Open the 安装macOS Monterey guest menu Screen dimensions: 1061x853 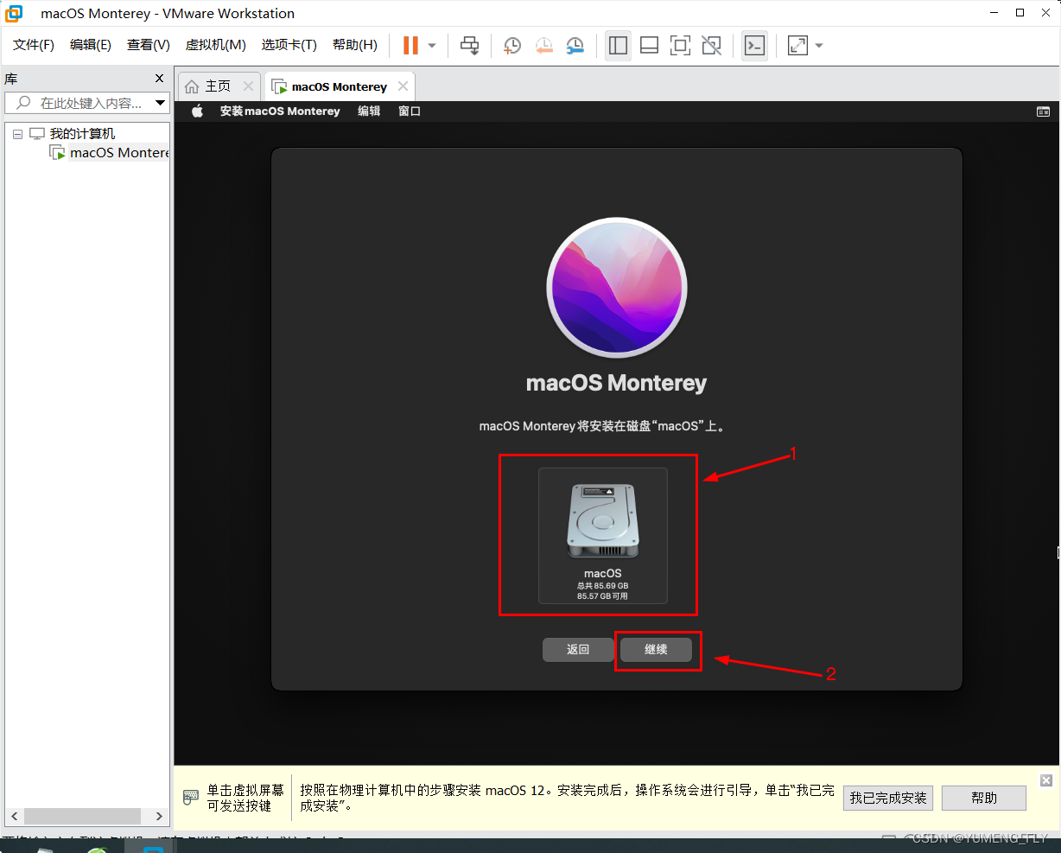pos(280,111)
